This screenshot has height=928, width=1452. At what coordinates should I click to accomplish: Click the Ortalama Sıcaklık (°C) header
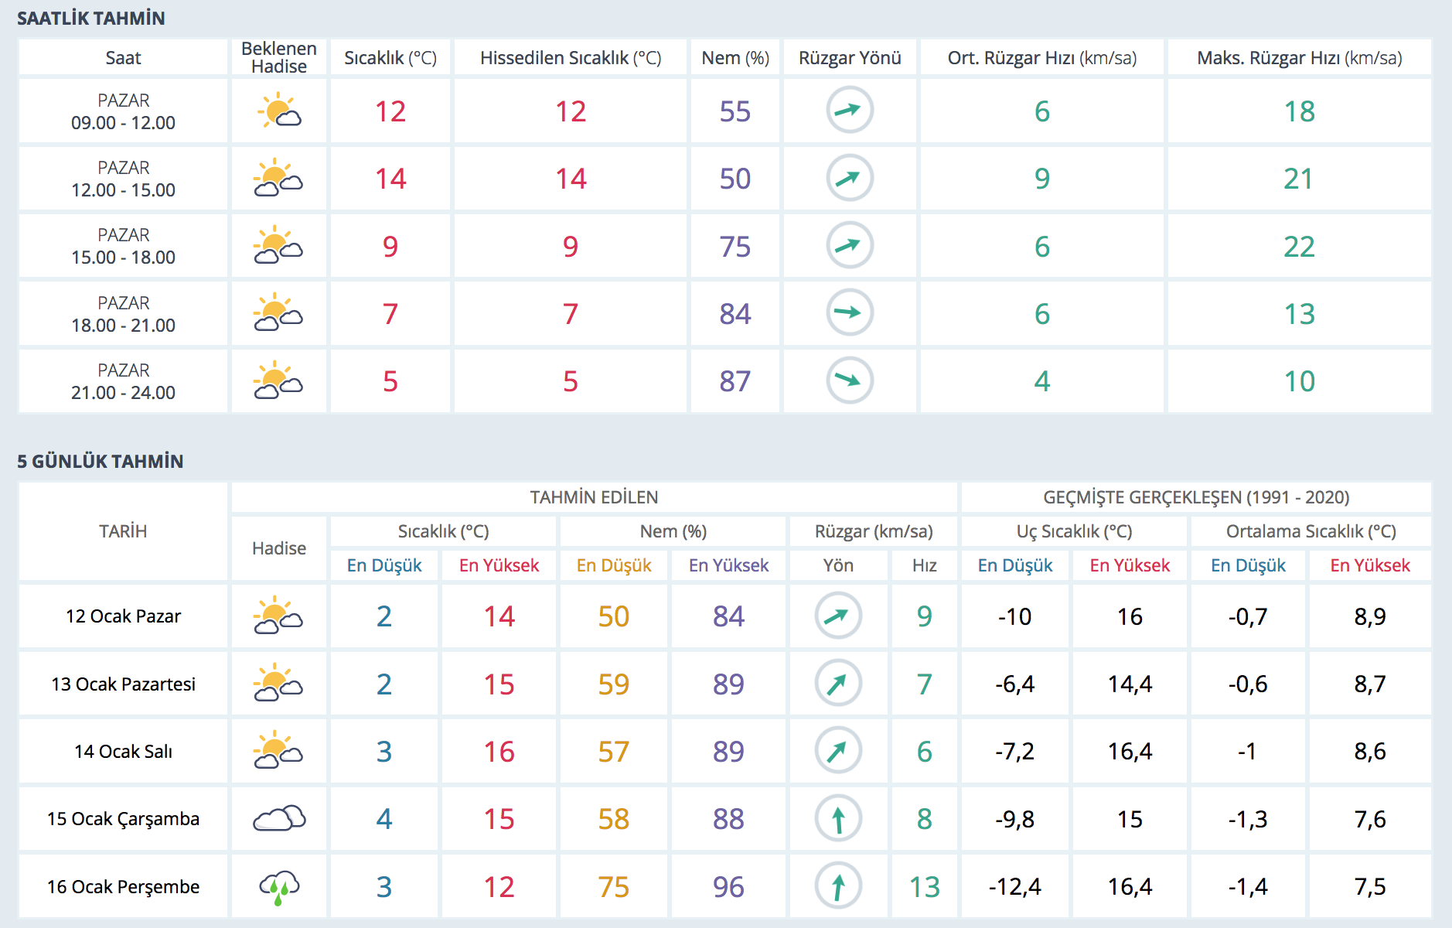[1311, 531]
